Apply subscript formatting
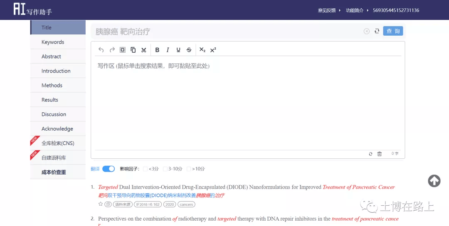449x226 pixels. tap(202, 50)
